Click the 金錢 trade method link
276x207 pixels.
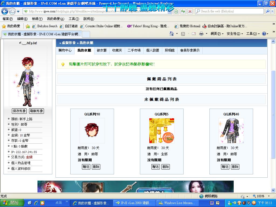(29, 157)
